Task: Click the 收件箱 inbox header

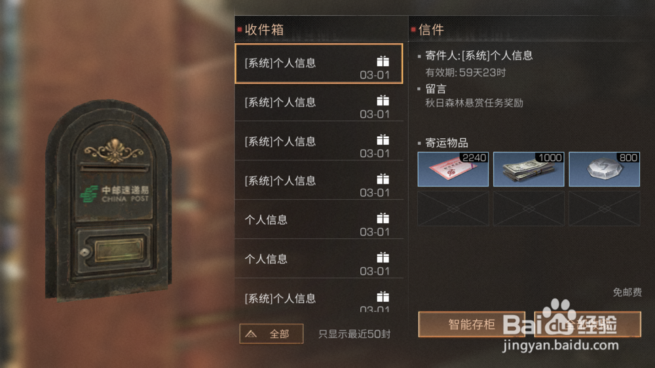Action: click(x=265, y=29)
